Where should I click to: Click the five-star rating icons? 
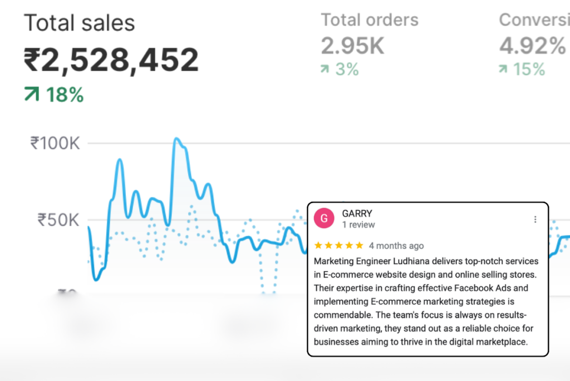point(338,245)
